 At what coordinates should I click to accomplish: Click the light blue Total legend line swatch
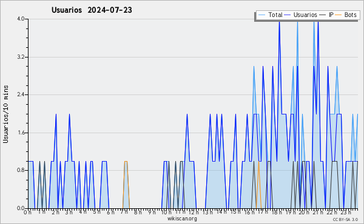(x=261, y=15)
